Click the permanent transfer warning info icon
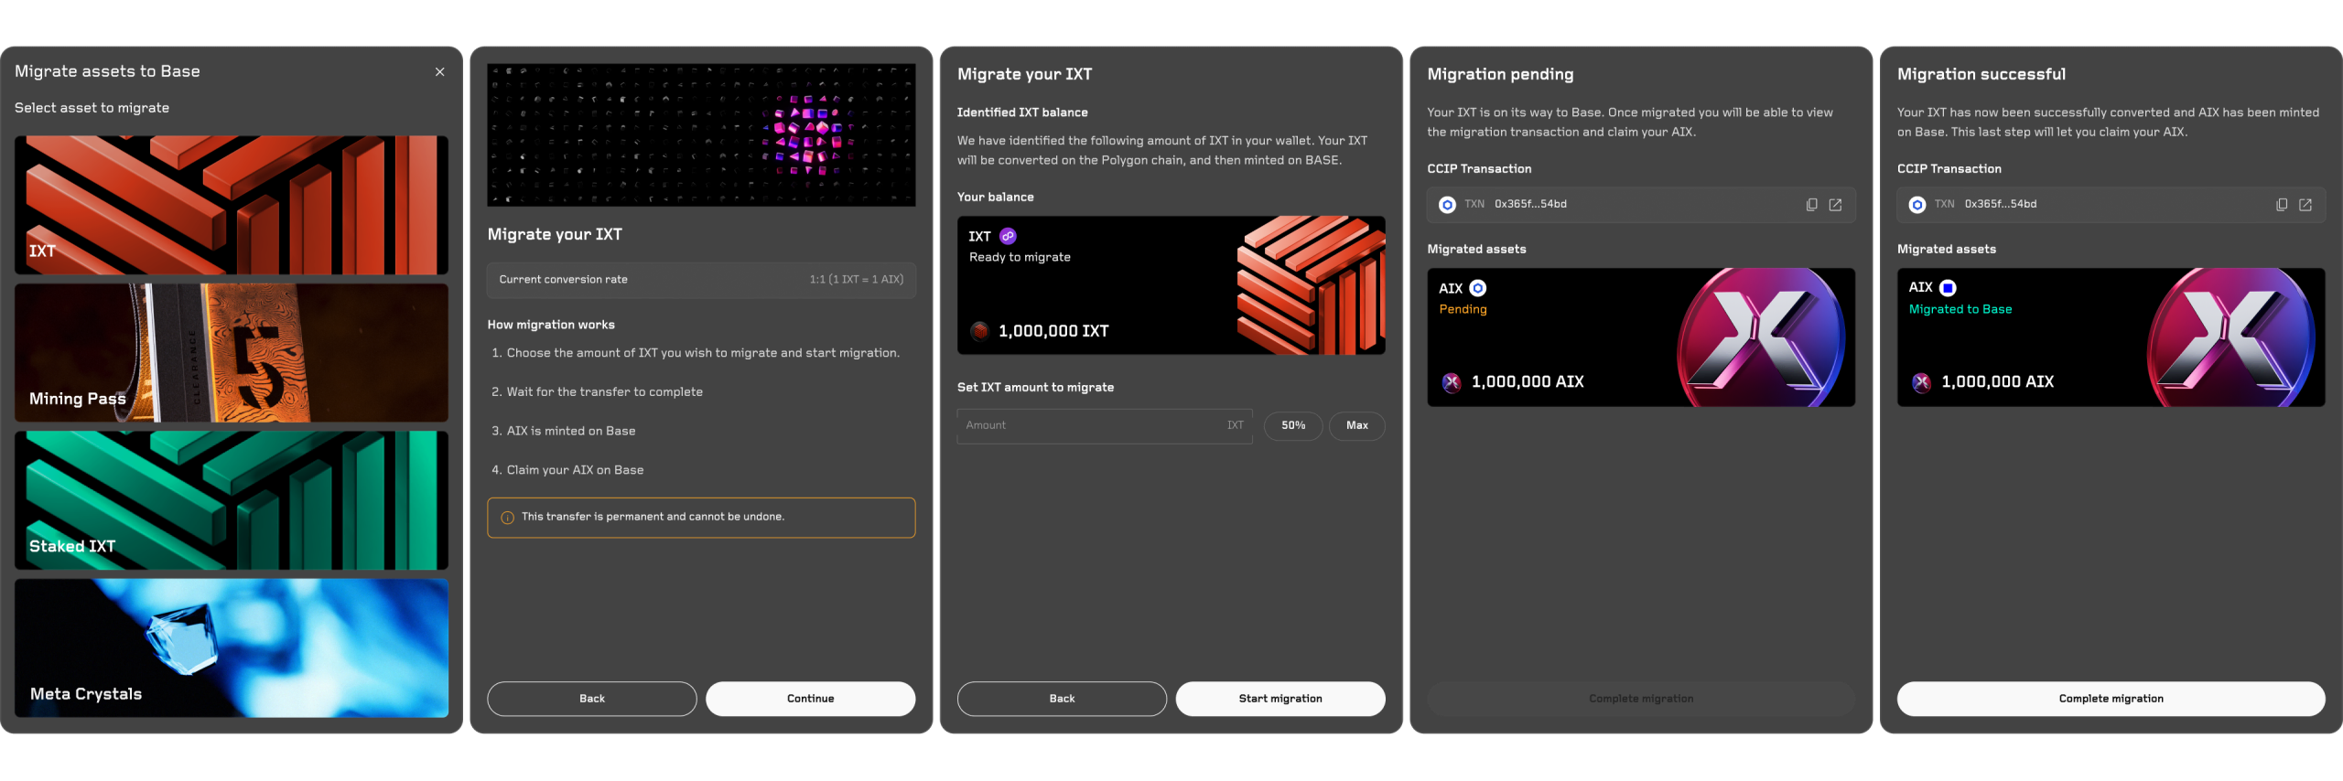 click(x=507, y=518)
